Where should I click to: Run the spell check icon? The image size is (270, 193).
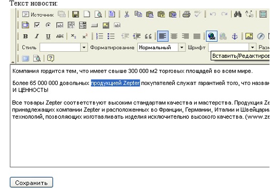(x=197, y=14)
